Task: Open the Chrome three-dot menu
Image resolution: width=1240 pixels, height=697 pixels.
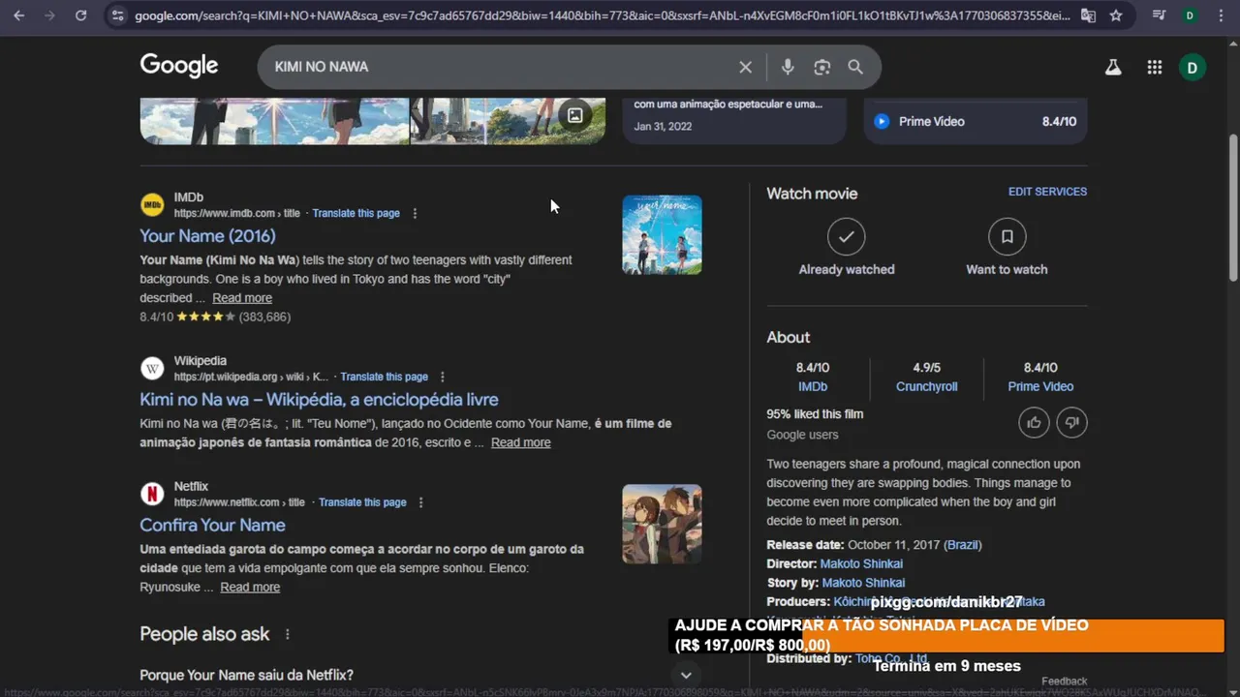Action: [1222, 15]
